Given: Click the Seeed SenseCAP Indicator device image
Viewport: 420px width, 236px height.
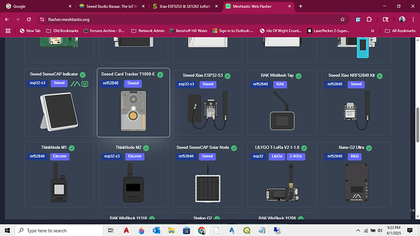Looking at the screenshot, I should point(59,112).
